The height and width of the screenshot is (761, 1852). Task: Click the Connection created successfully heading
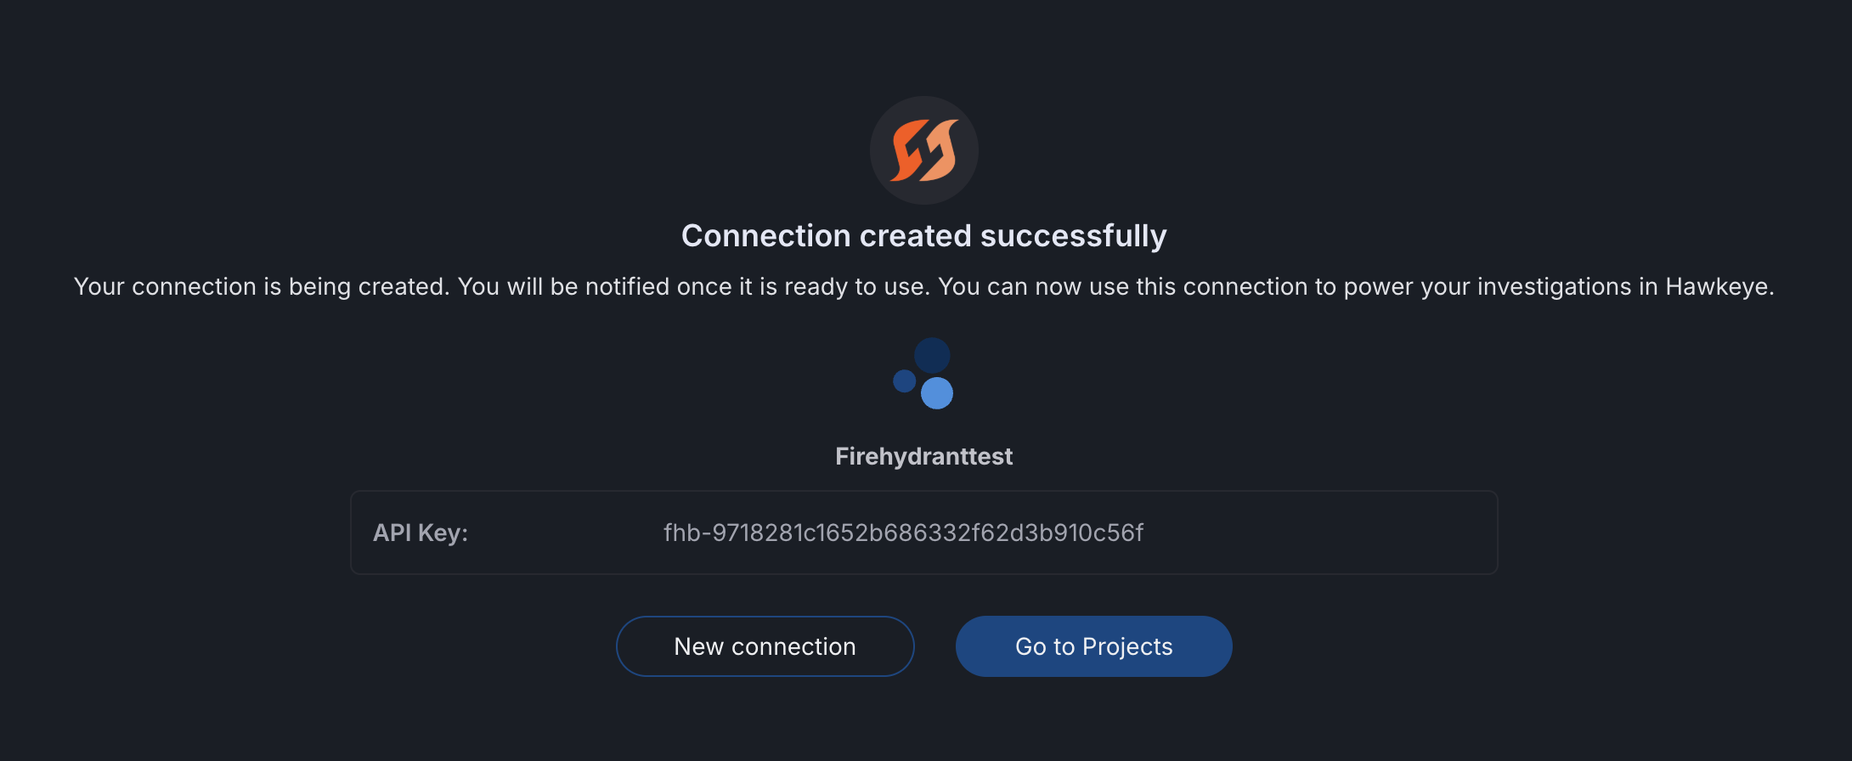click(924, 235)
